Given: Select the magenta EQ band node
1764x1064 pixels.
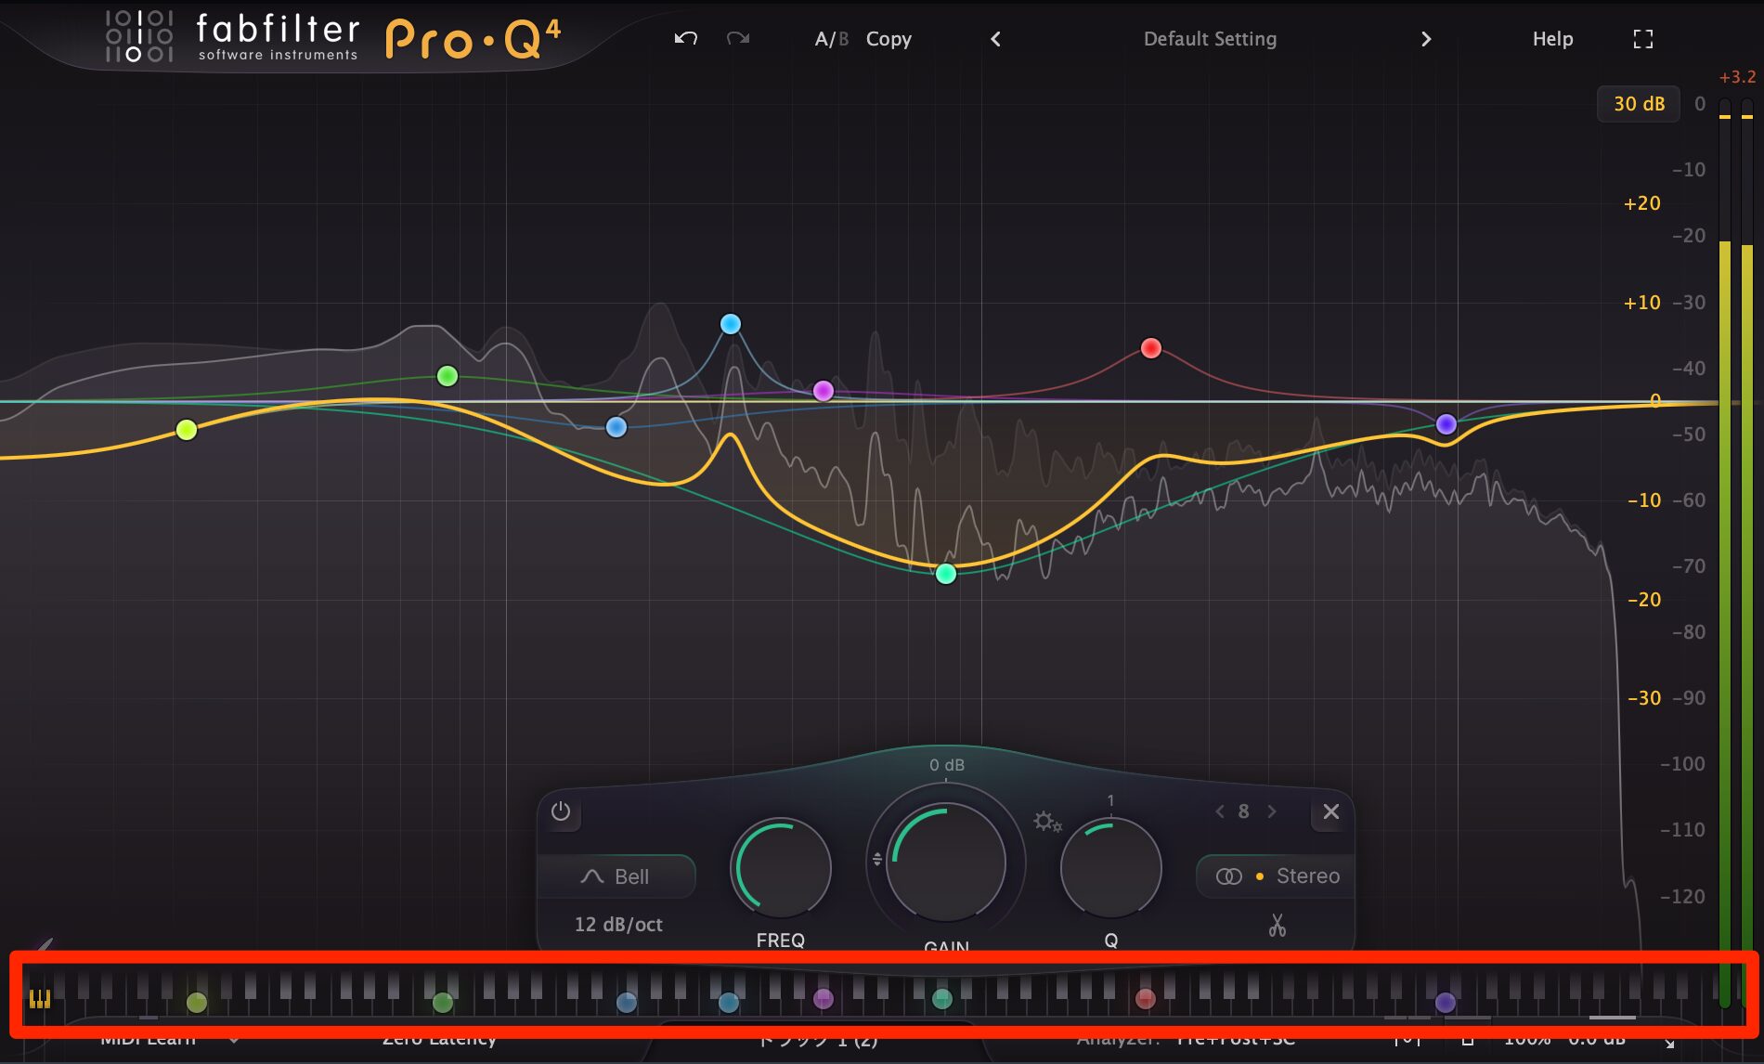Looking at the screenshot, I should pyautogui.click(x=824, y=391).
